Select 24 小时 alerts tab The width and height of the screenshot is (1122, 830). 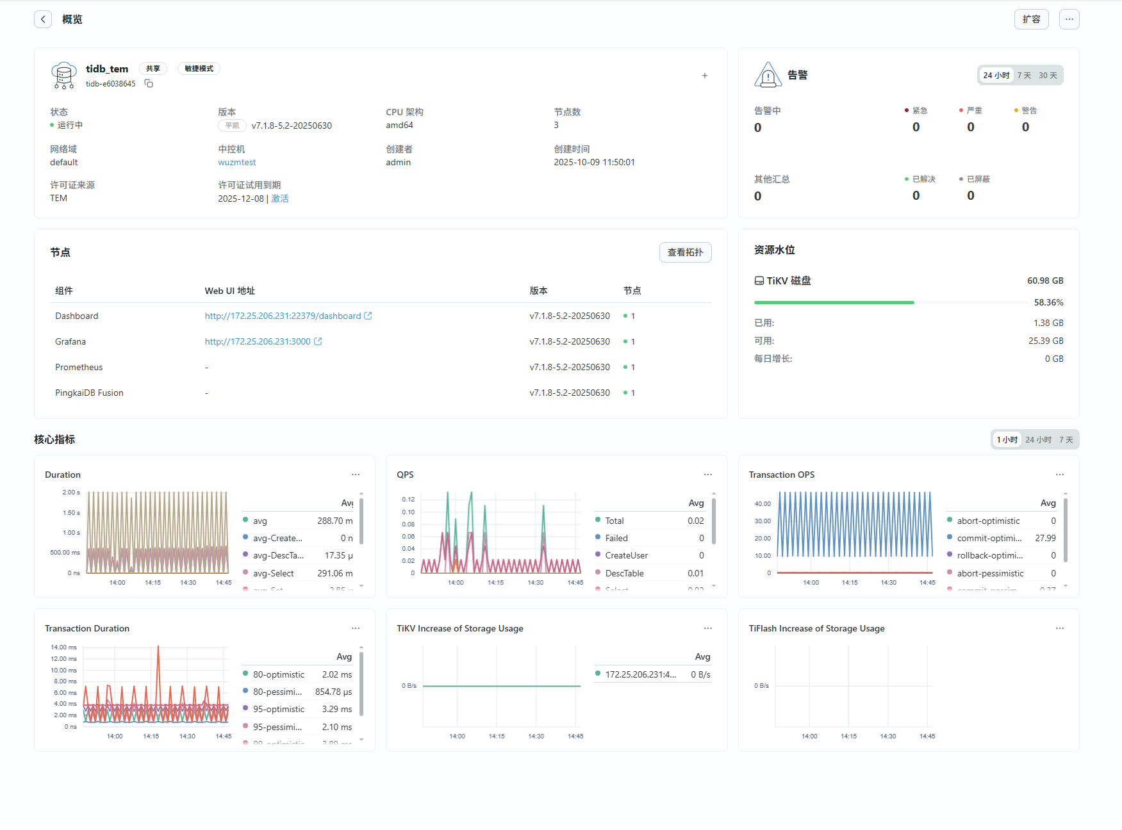point(996,76)
